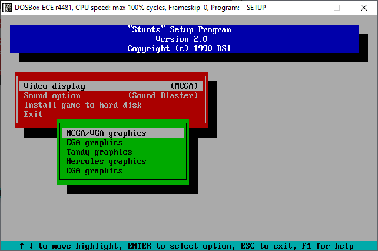The image size is (378, 251).
Task: Click the up arrow in status bar
Action: (x=22, y=246)
